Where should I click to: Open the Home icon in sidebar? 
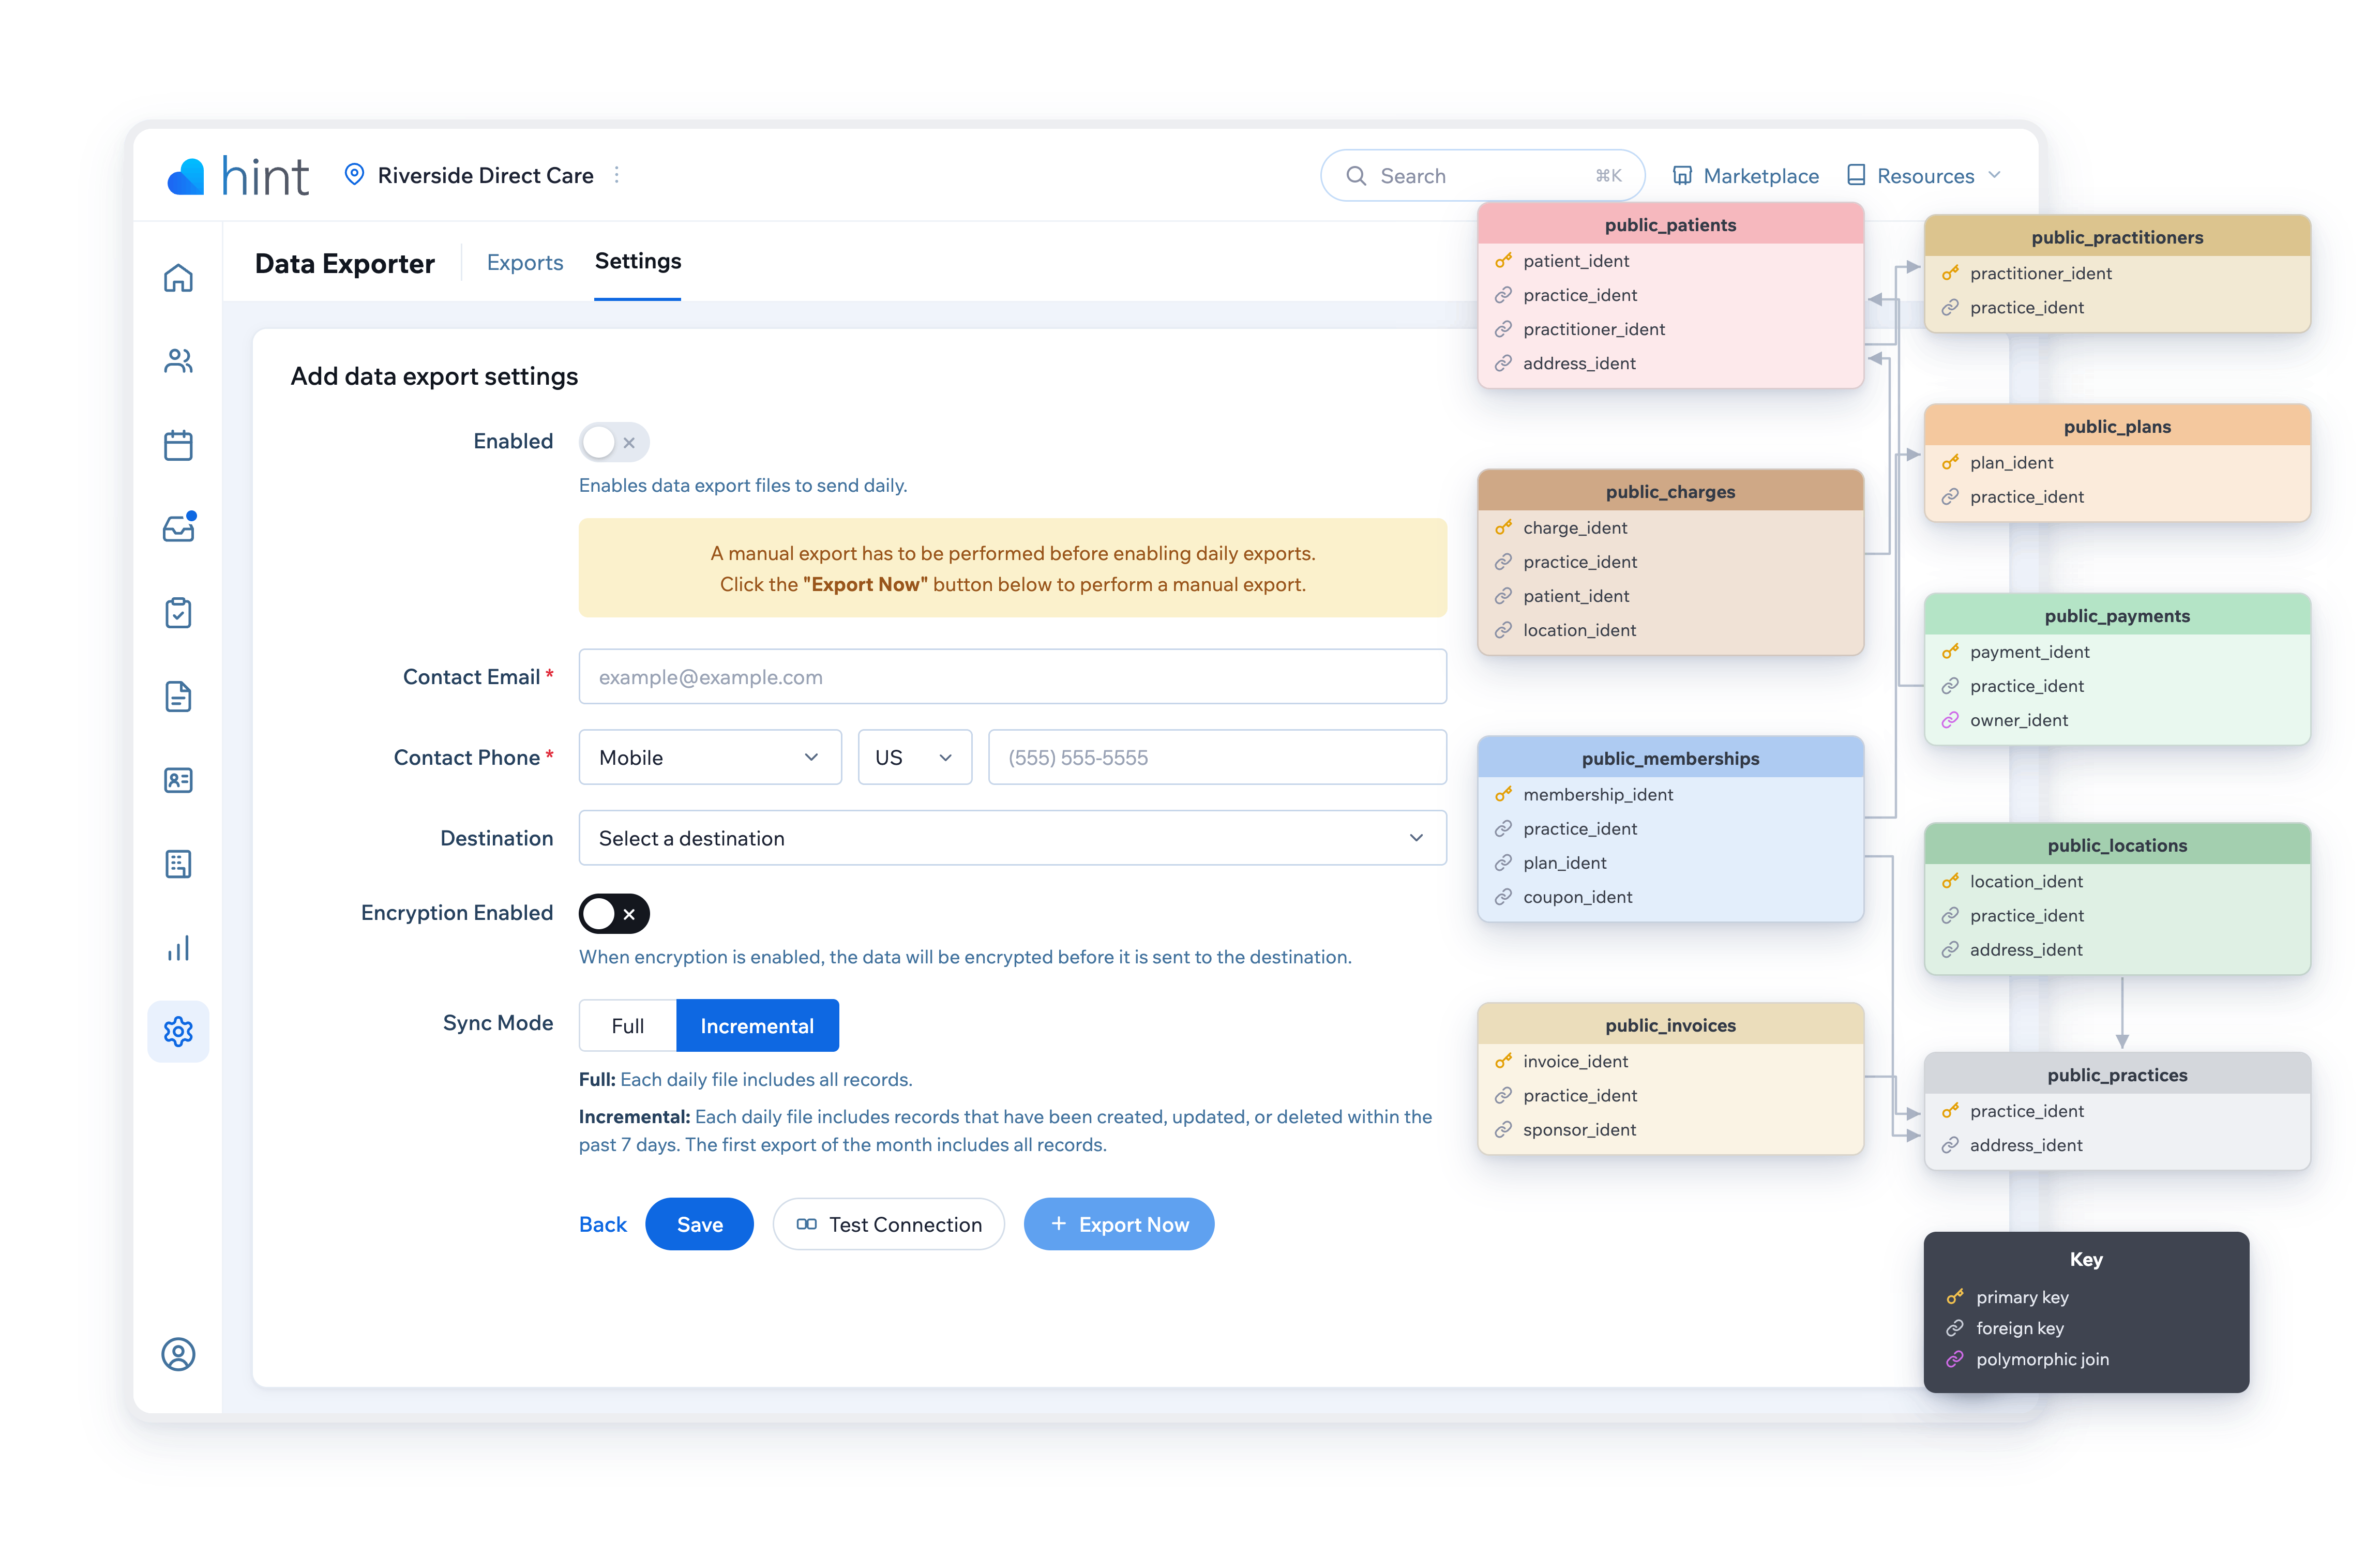point(178,277)
